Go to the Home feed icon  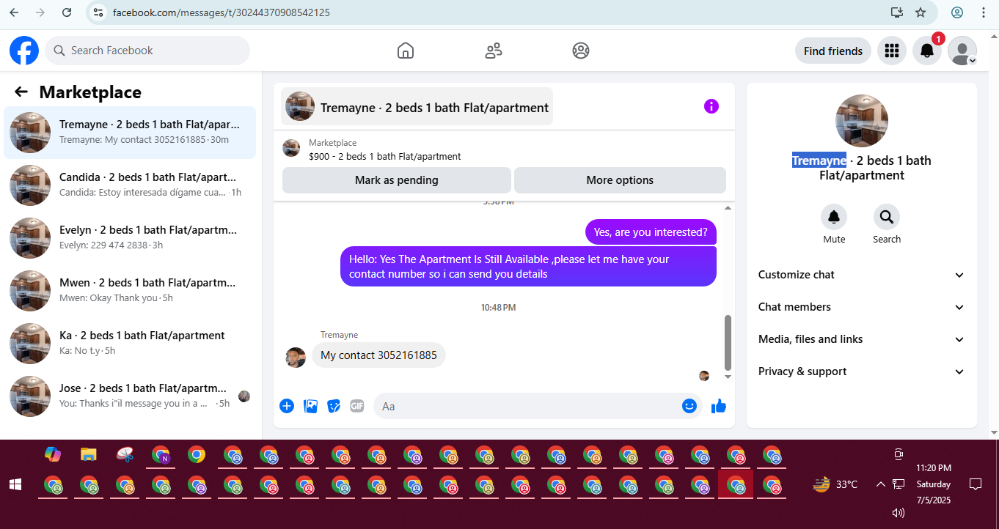(406, 51)
